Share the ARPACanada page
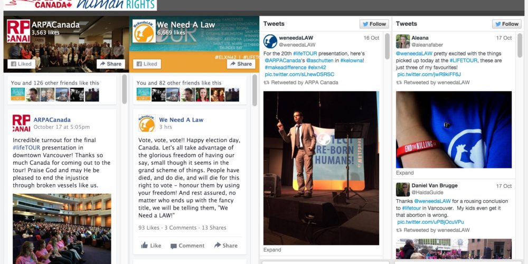Image resolution: width=528 pixels, height=264 pixels. pyautogui.click(x=111, y=64)
